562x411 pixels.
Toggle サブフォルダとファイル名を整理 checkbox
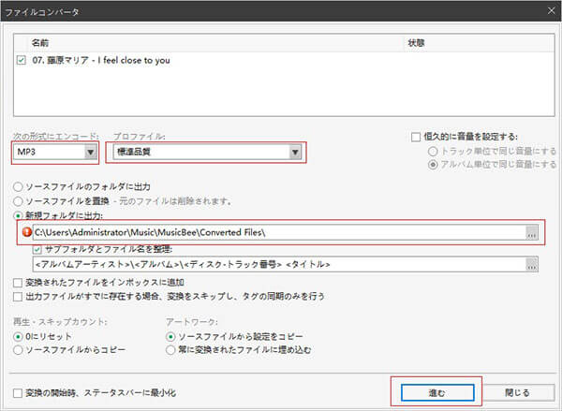(x=37, y=249)
